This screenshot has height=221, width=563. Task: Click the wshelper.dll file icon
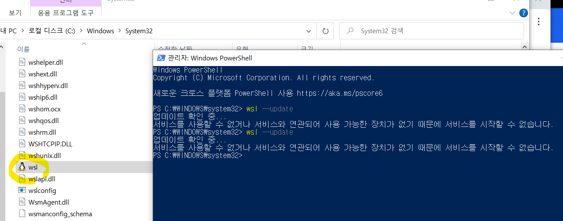point(22,62)
